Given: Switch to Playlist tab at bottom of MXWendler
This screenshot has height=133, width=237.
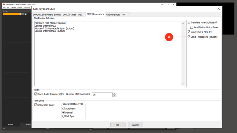Looking at the screenshot, I should (28, 125).
